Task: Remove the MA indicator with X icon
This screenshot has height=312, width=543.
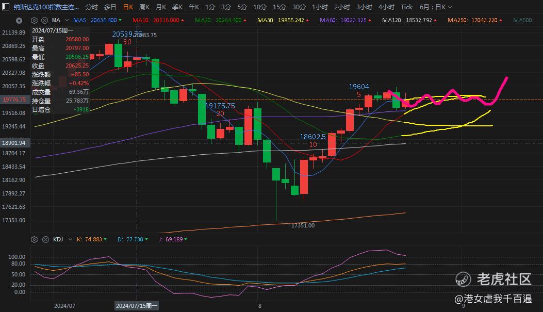Action: [45, 20]
